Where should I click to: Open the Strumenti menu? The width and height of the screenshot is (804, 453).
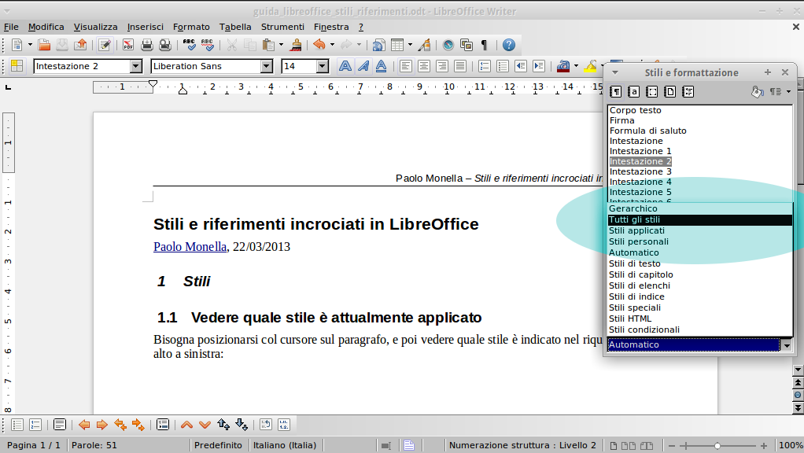282,27
